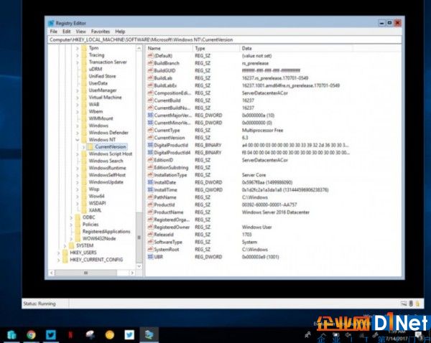Click the horizontal scroll left arrow
The image size is (431, 343).
pos(52,273)
